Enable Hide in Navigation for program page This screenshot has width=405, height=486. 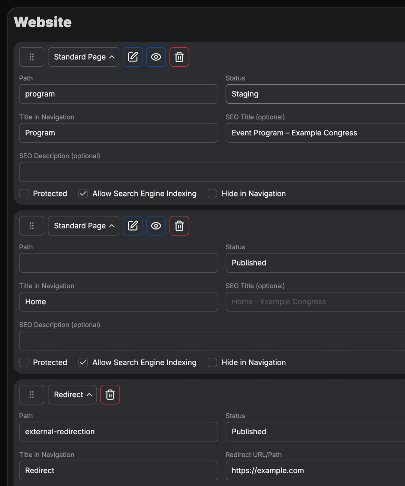pyautogui.click(x=213, y=193)
